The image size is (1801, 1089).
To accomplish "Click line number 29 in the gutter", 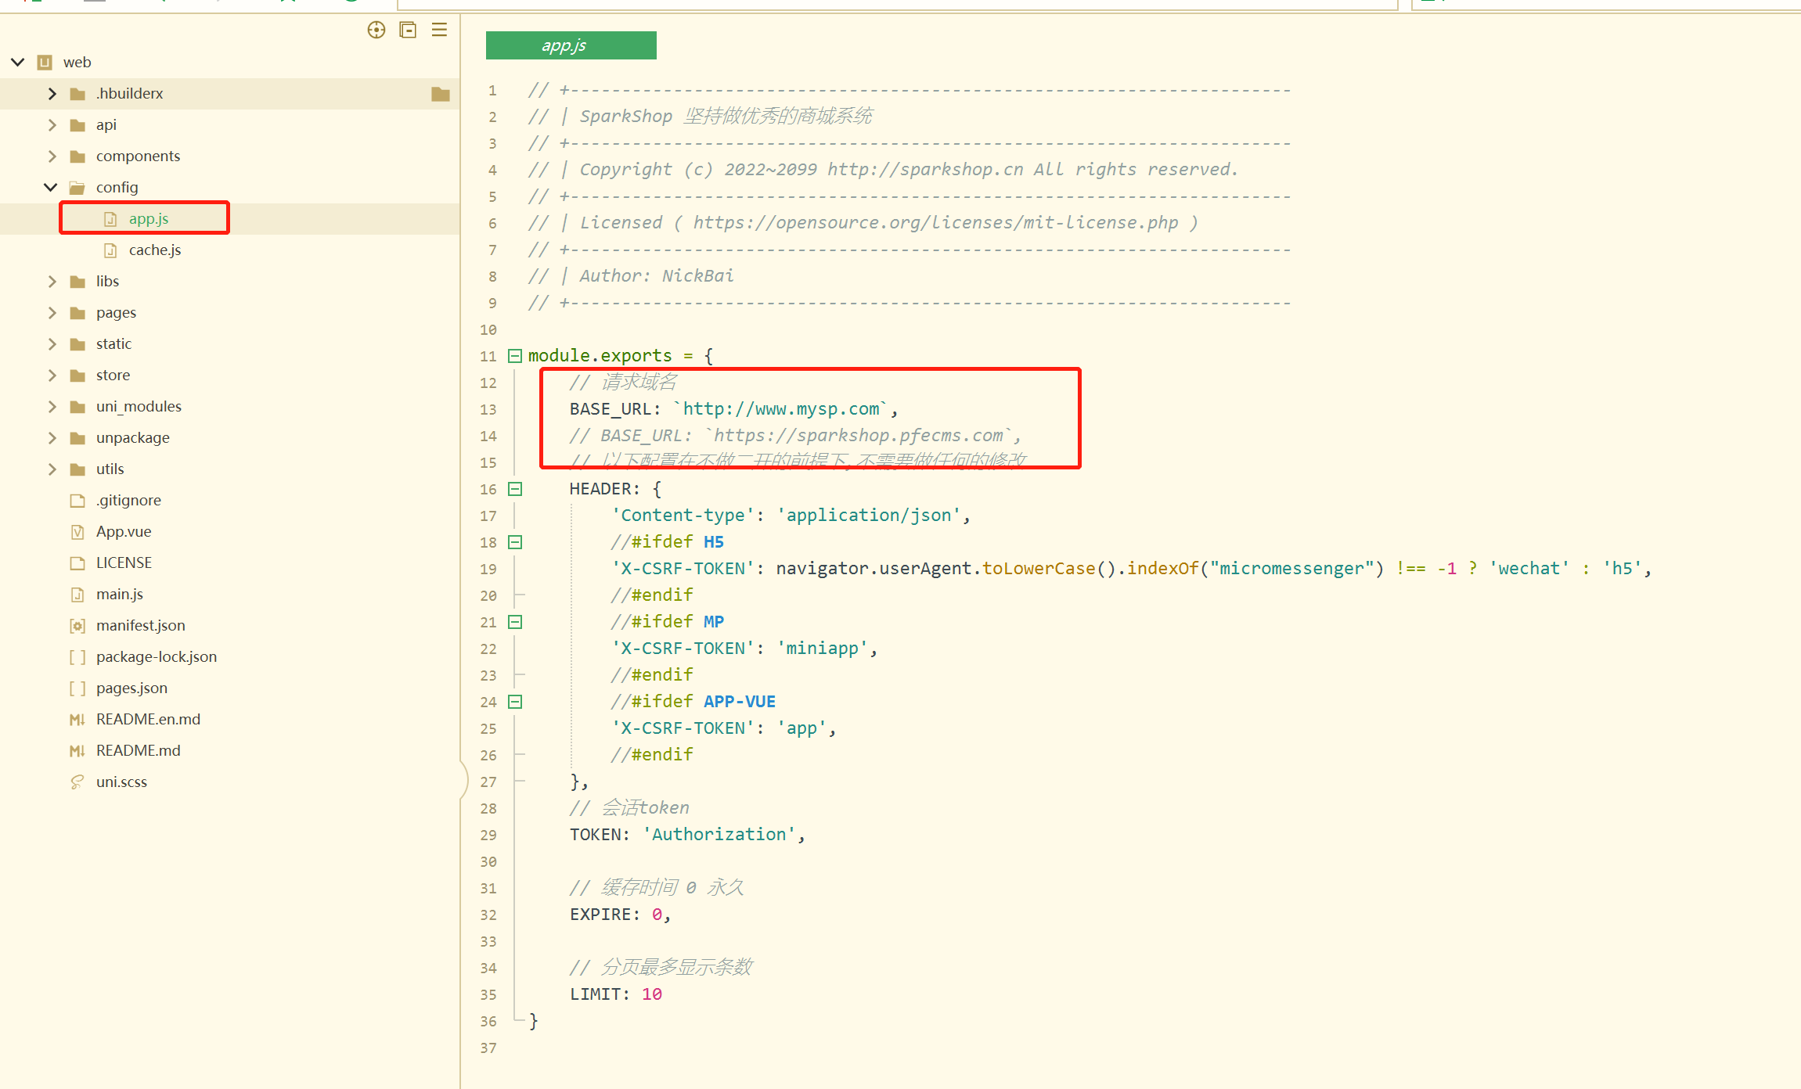I will pyautogui.click(x=488, y=835).
